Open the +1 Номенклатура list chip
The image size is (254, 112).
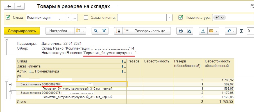click(x=219, y=17)
